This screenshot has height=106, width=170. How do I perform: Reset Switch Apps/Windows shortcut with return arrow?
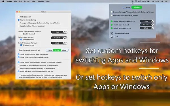pos(66,32)
